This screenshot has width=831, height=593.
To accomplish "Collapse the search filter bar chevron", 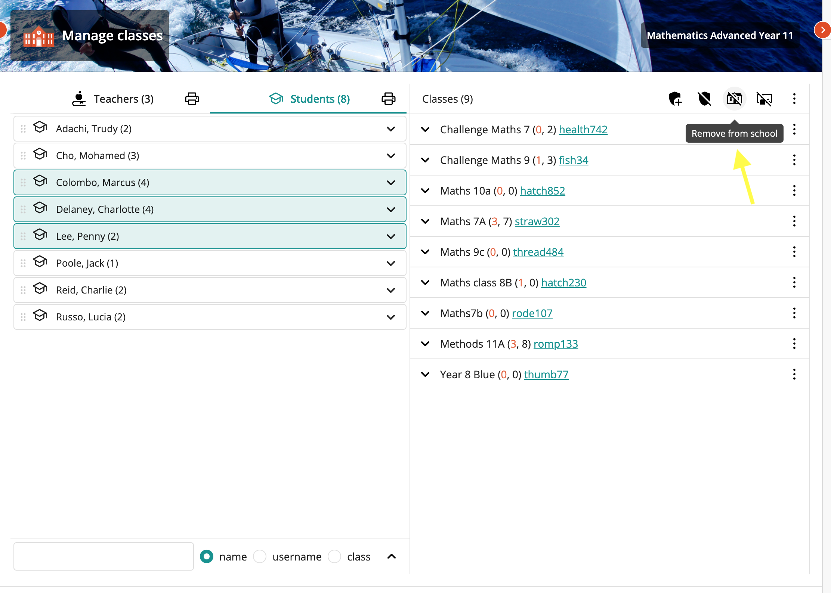I will (x=392, y=556).
